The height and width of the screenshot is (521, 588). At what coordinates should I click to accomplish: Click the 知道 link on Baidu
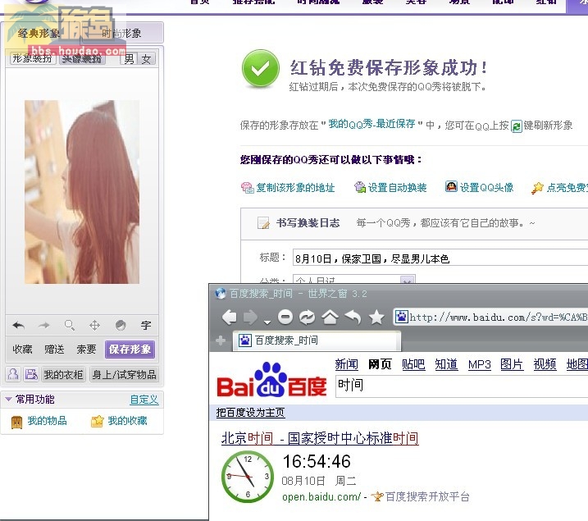coord(446,364)
